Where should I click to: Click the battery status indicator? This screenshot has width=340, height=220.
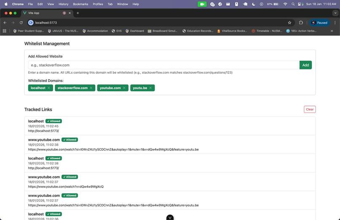273,4
